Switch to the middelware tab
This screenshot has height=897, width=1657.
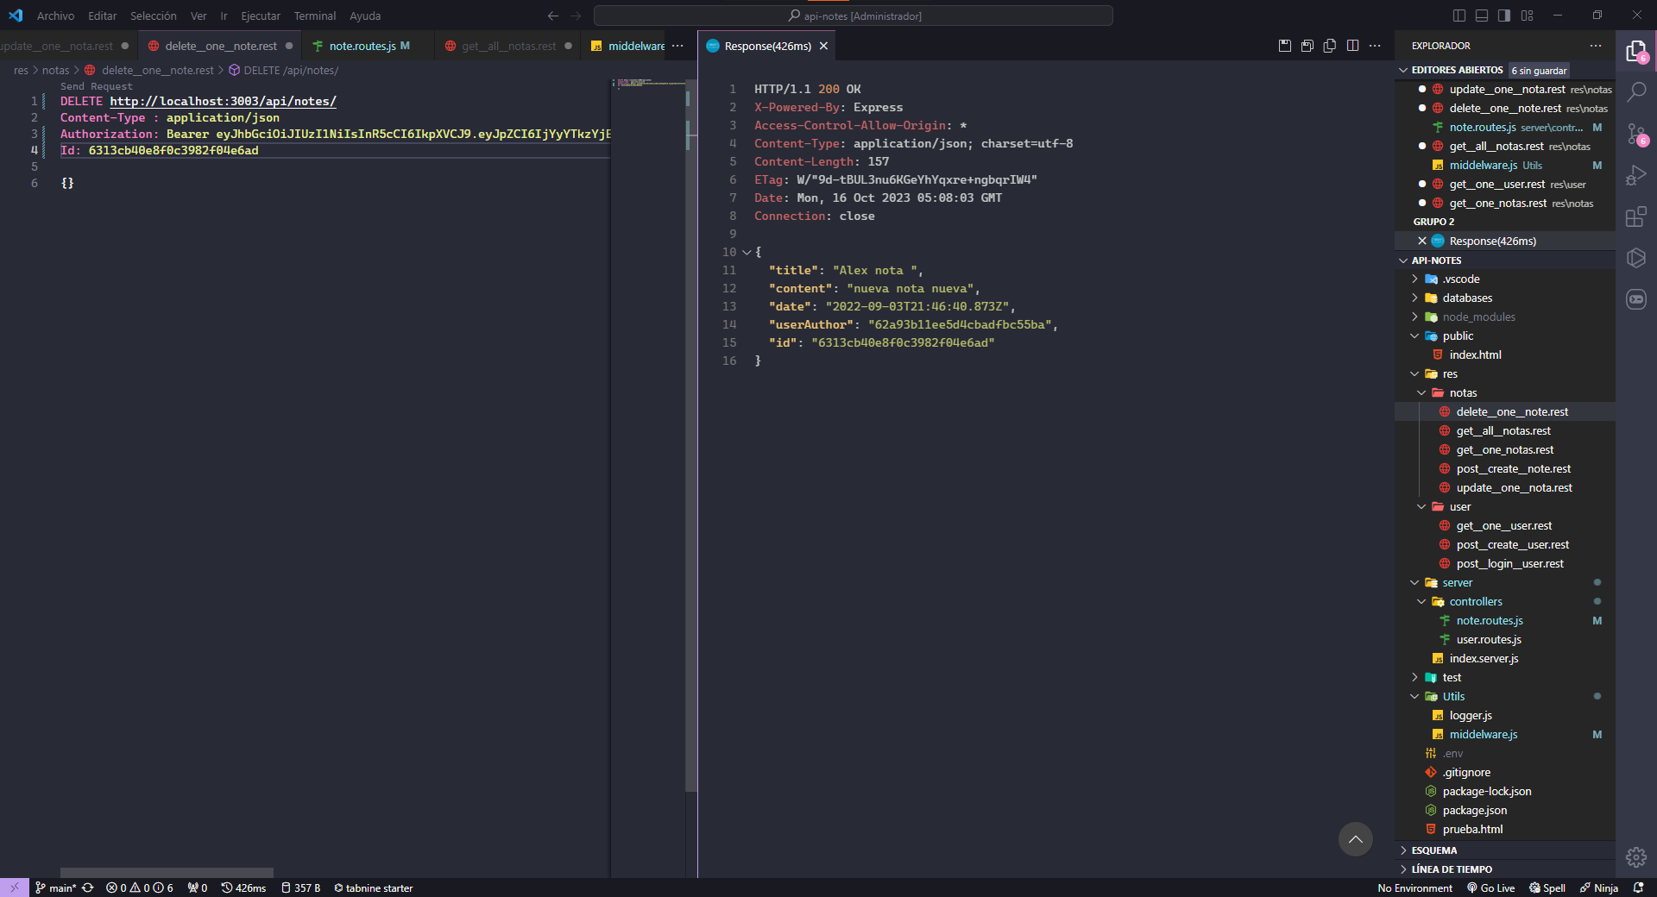point(627,46)
